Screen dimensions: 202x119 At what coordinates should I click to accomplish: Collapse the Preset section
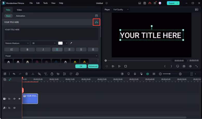click(x=97, y=56)
